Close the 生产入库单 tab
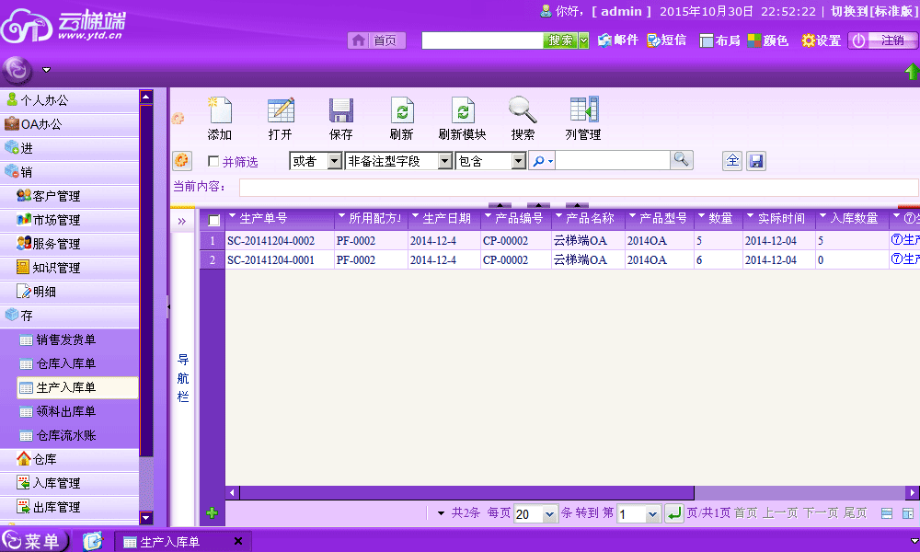This screenshot has height=552, width=920. pyautogui.click(x=238, y=541)
